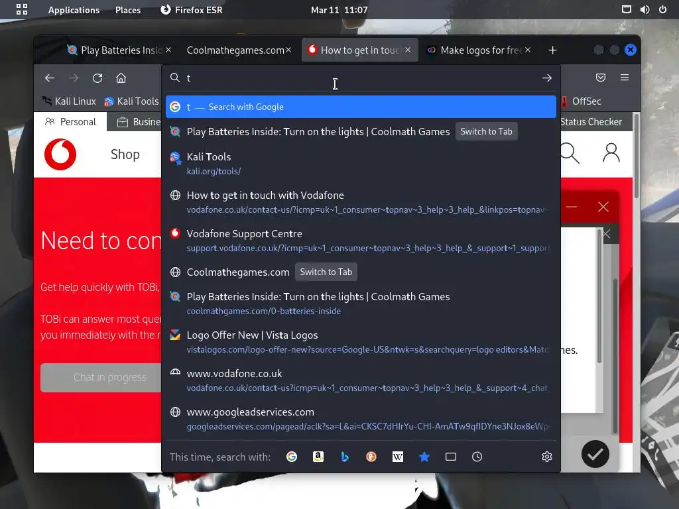
Task: Open the Applications menu
Action: 74,10
